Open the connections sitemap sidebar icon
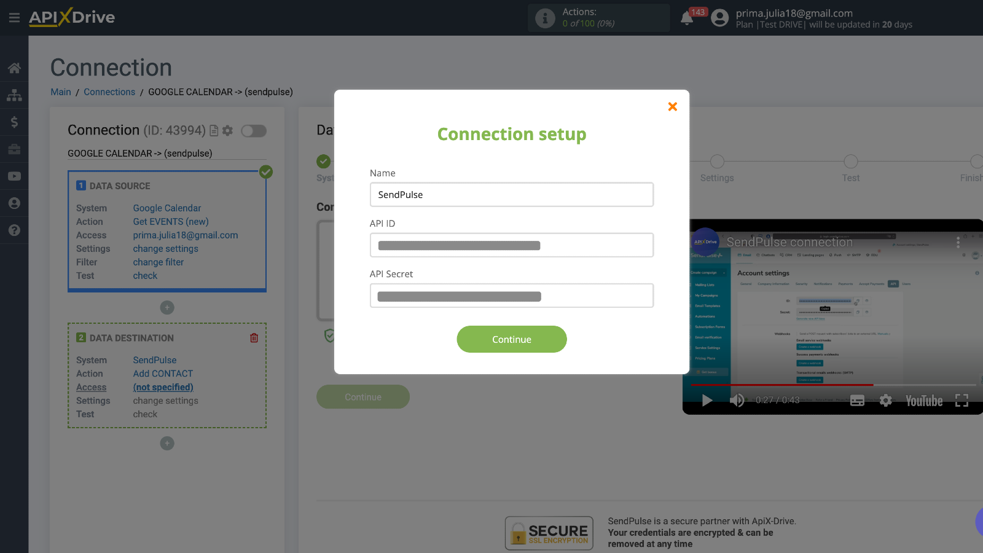Viewport: 983px width, 553px height. tap(14, 95)
